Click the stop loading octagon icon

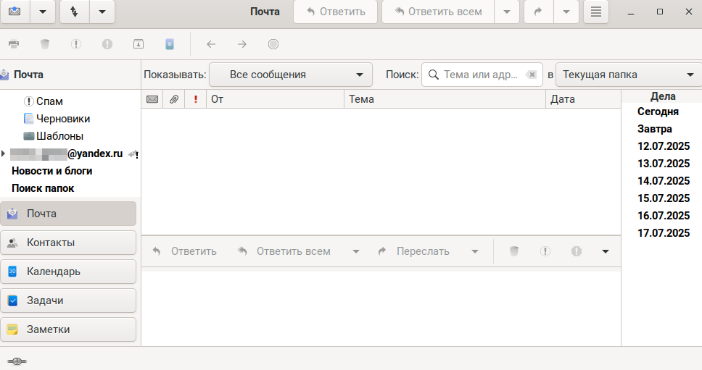click(273, 44)
